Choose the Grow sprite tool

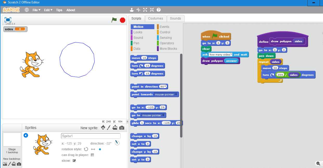[x=145, y=10]
